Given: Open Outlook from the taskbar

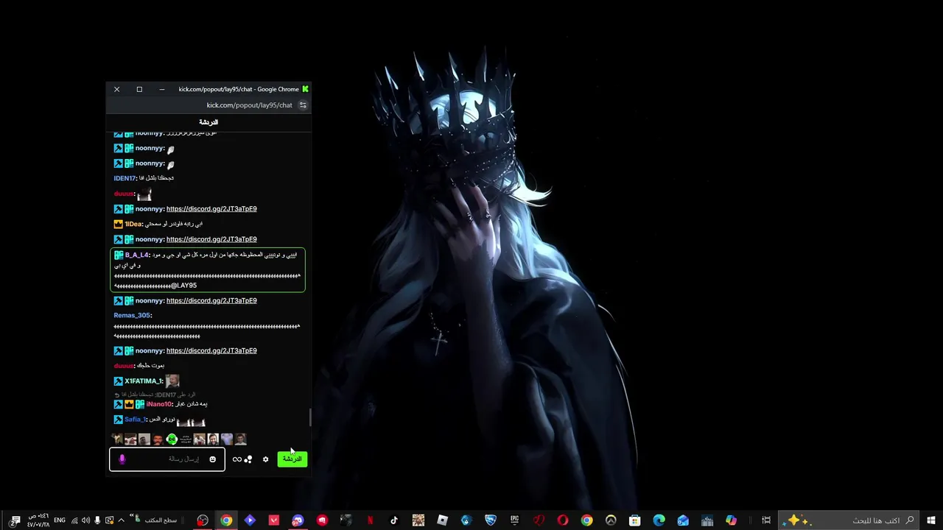Looking at the screenshot, I should [x=683, y=520].
